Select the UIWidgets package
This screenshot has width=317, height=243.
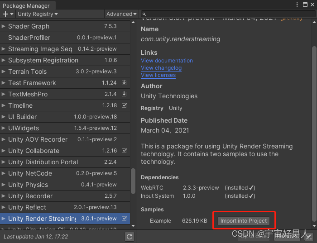coord(65,128)
